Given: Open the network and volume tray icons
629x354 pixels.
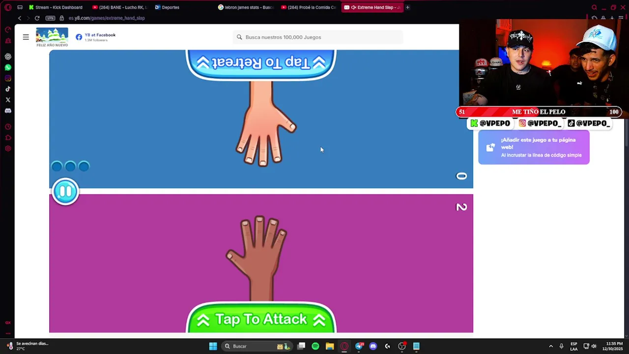Looking at the screenshot, I should [x=590, y=346].
